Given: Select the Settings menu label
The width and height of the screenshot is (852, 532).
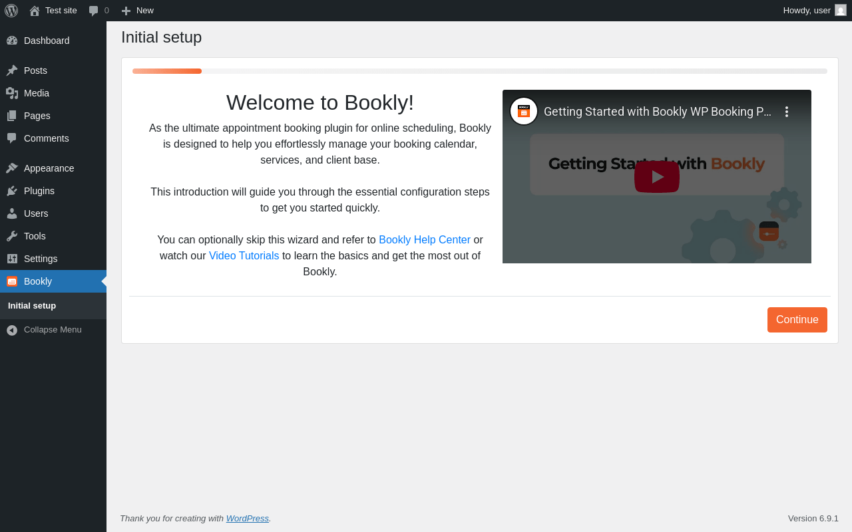Looking at the screenshot, I should click(41, 259).
